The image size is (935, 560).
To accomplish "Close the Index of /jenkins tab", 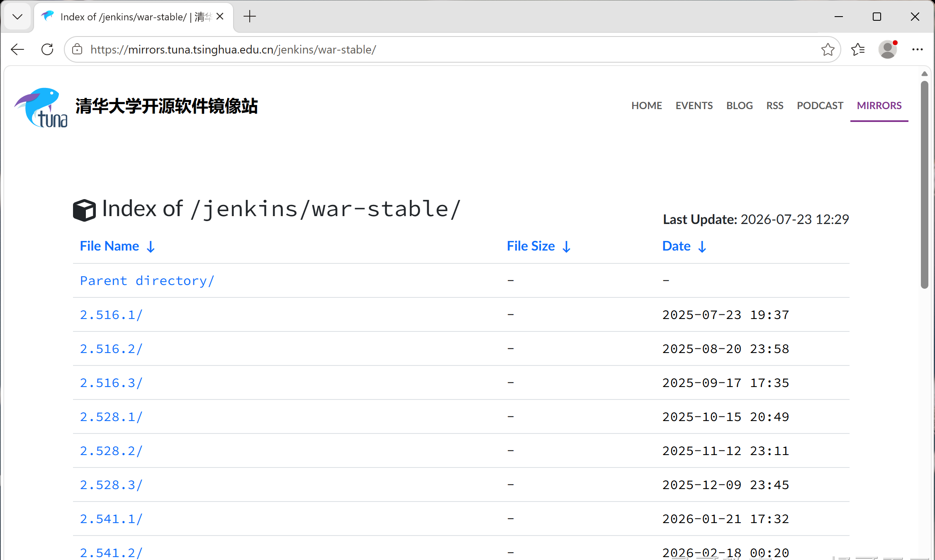I will point(220,17).
